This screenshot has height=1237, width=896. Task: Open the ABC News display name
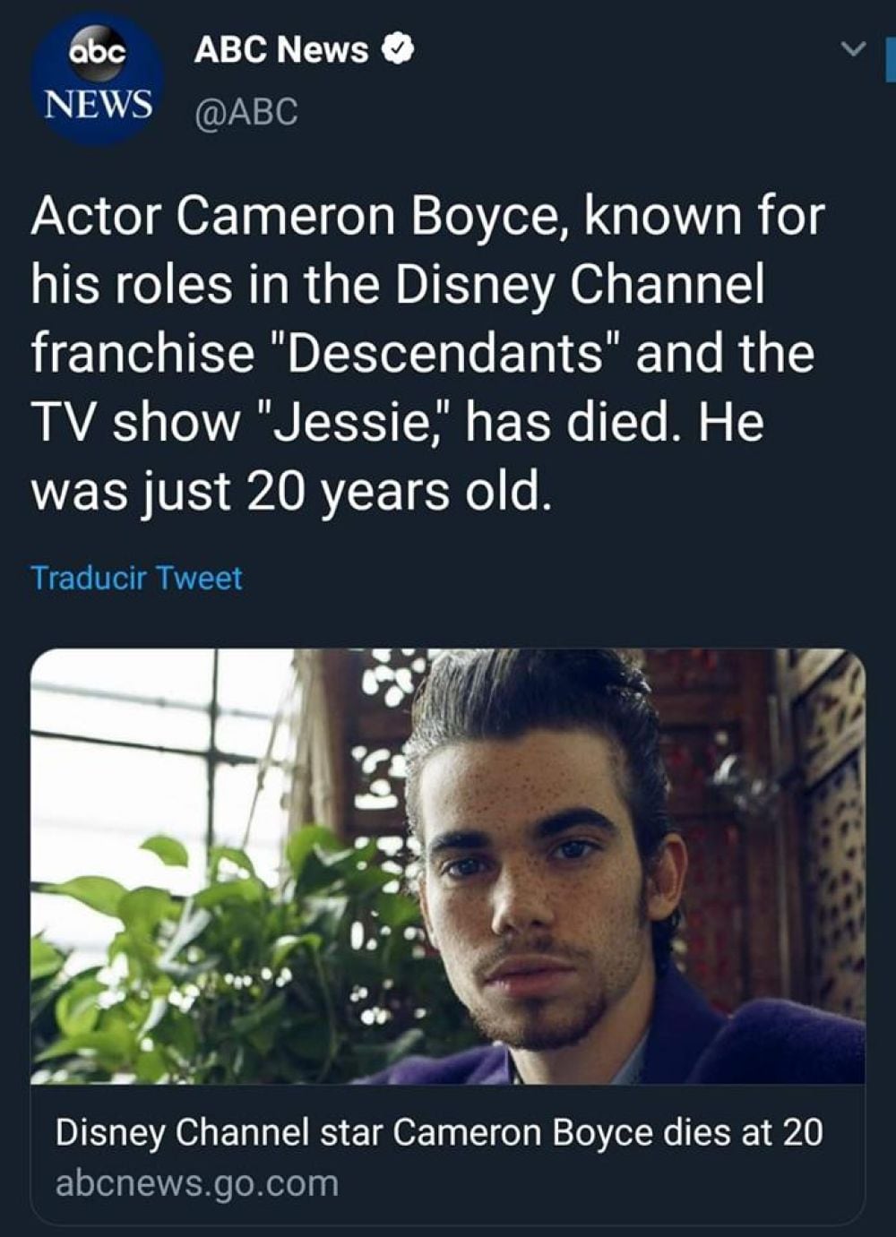coord(280,50)
